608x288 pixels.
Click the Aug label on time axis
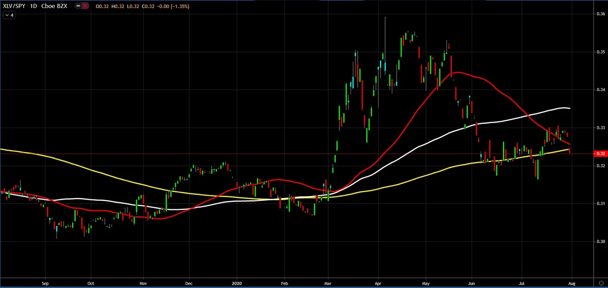tap(572, 283)
